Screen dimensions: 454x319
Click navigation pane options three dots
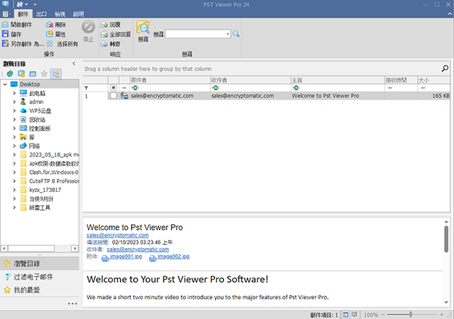[73, 303]
